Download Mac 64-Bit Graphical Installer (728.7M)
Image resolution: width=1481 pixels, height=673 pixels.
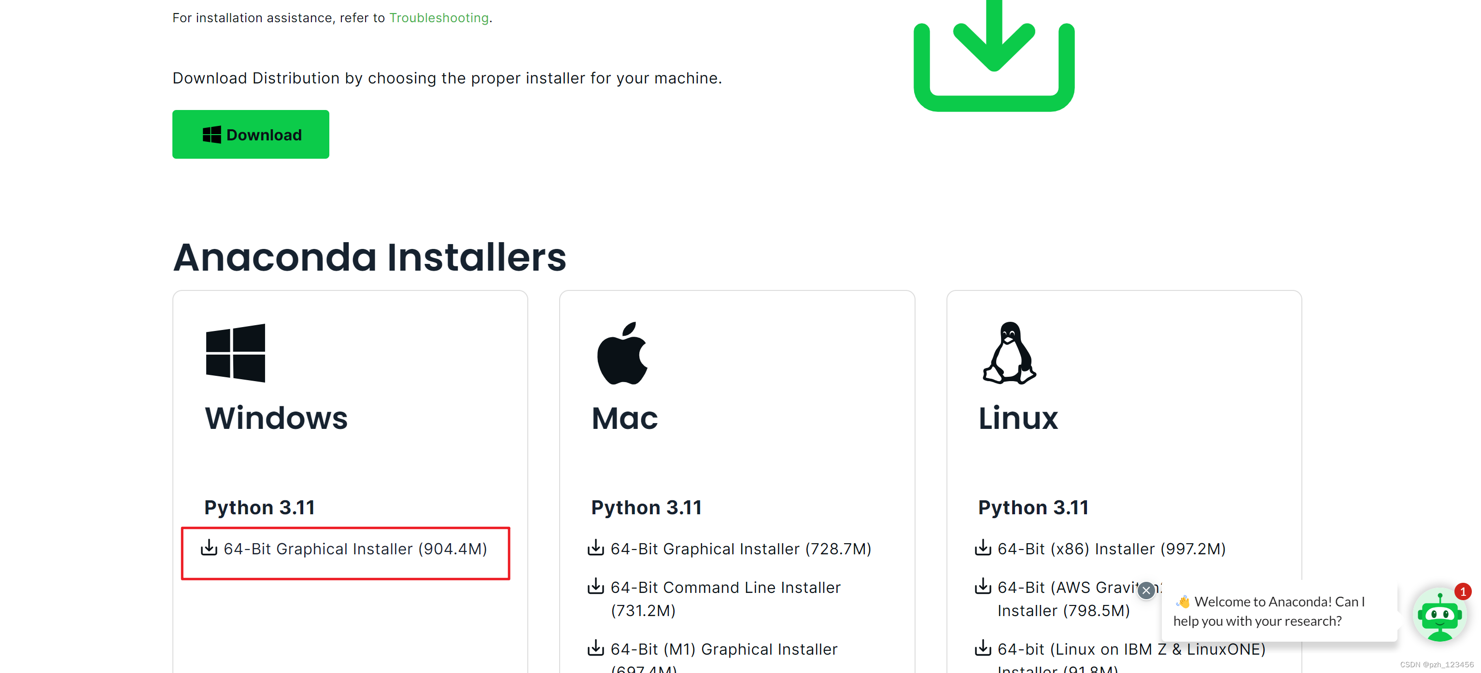[741, 549]
